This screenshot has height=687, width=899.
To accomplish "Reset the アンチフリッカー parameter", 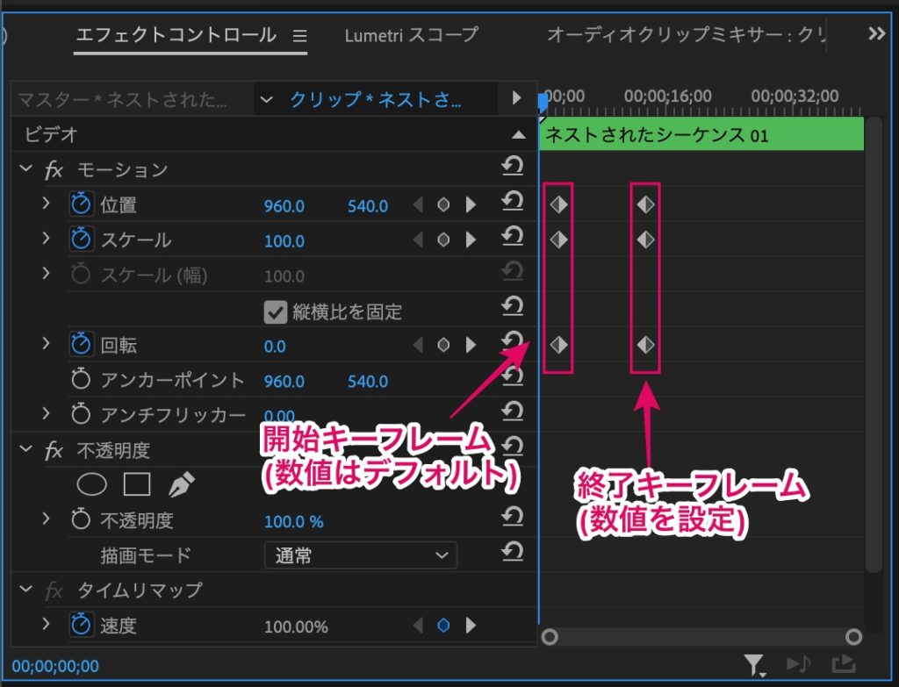I will tap(512, 411).
